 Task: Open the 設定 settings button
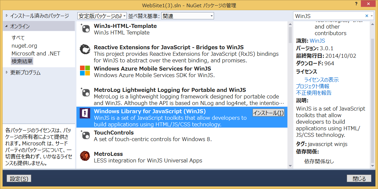19,179
